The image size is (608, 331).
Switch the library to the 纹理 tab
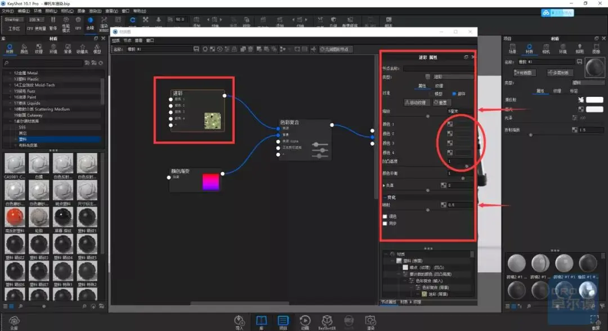(39, 49)
